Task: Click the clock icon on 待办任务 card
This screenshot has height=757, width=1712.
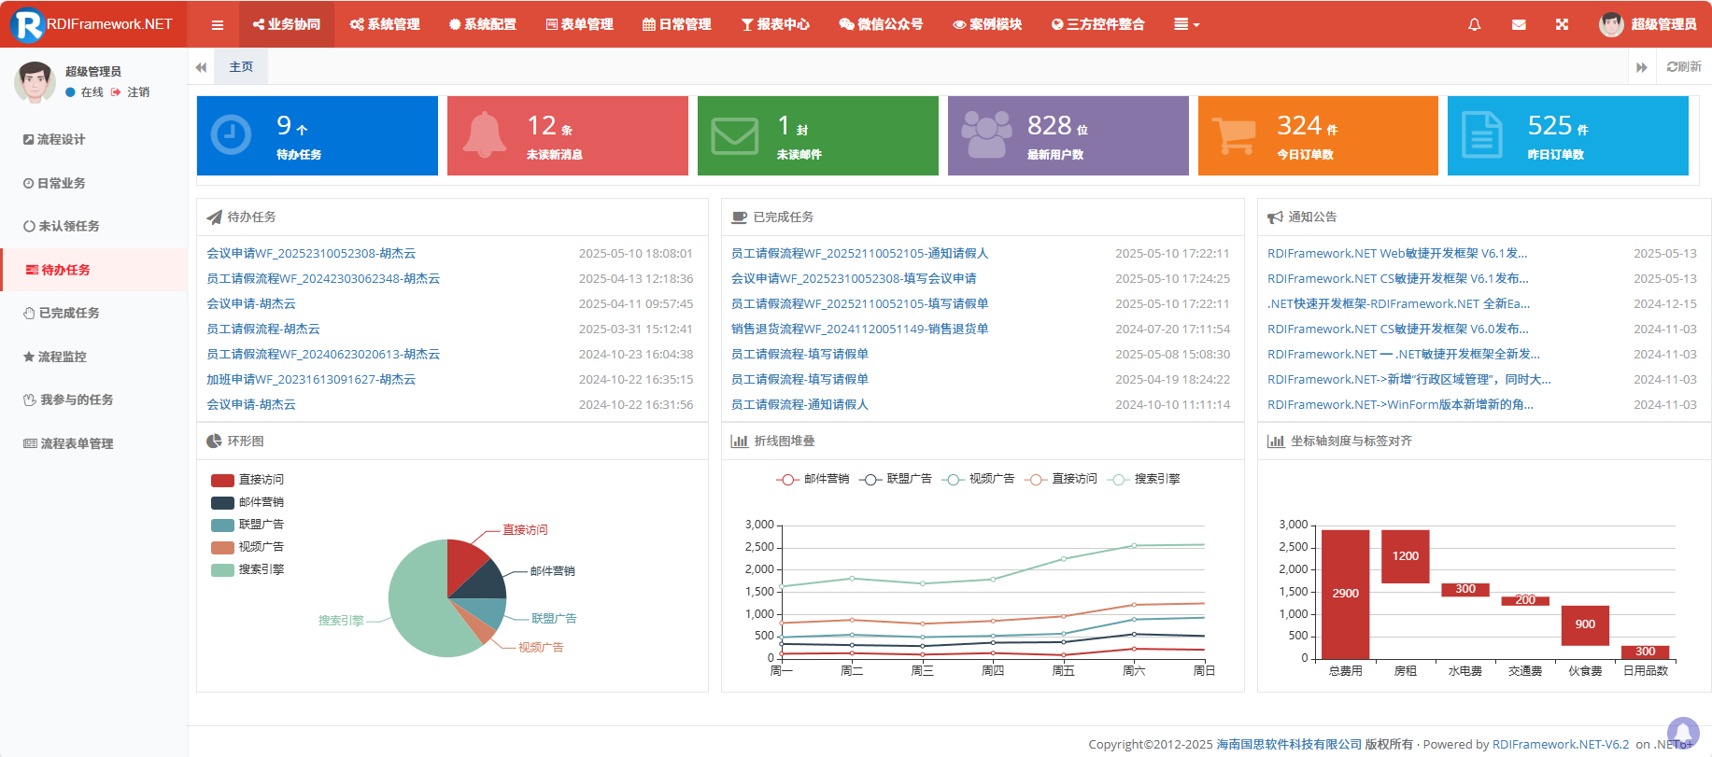Action: click(x=231, y=135)
